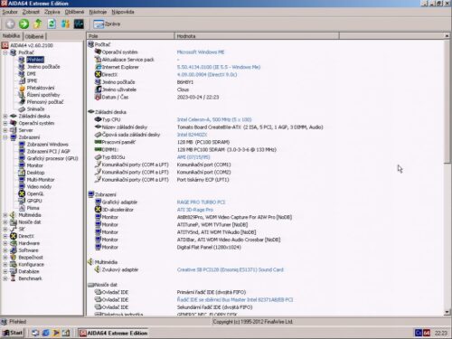Expand the Multimédia tree node
Screen dimensions: 452x339
5,215
